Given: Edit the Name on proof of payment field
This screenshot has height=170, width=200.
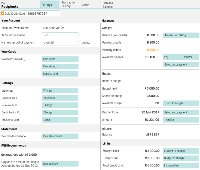Looking at the screenshot, I should (x=60, y=43).
